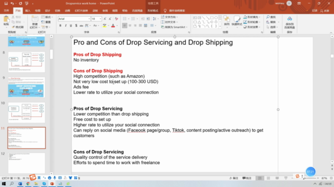The height and width of the screenshot is (187, 334).
Task: Click the font color swatch
Action: coord(113,25)
